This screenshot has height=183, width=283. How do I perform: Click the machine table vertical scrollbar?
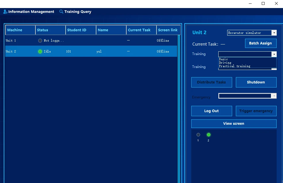179,109
